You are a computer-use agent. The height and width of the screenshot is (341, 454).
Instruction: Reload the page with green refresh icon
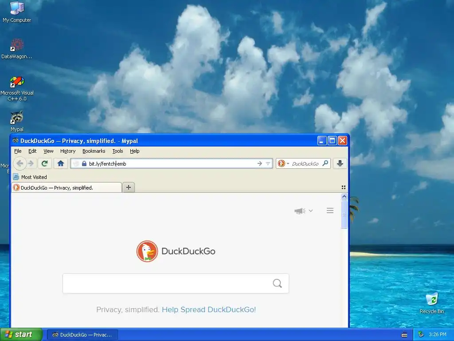point(44,163)
